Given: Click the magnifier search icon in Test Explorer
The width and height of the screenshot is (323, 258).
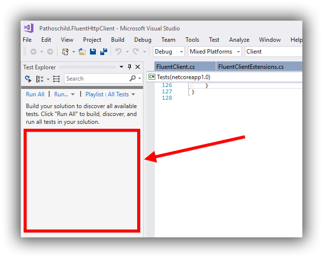Looking at the screenshot, I should (x=133, y=78).
